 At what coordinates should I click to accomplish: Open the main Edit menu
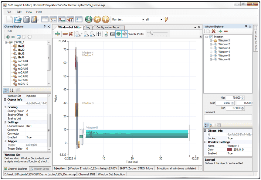coord(19,12)
